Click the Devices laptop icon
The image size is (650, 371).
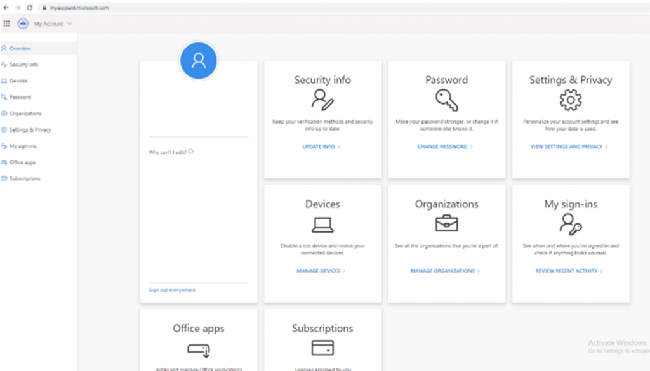322,225
